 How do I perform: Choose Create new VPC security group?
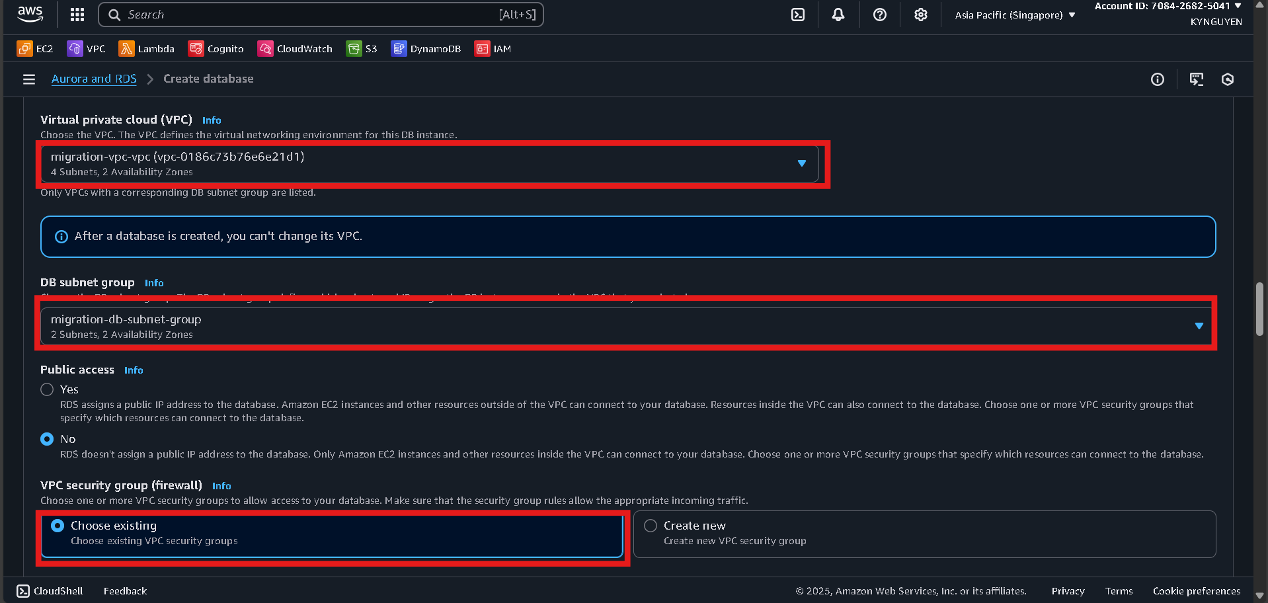651,526
